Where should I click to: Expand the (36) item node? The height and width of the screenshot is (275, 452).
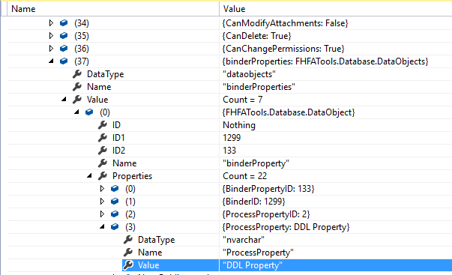(51, 48)
